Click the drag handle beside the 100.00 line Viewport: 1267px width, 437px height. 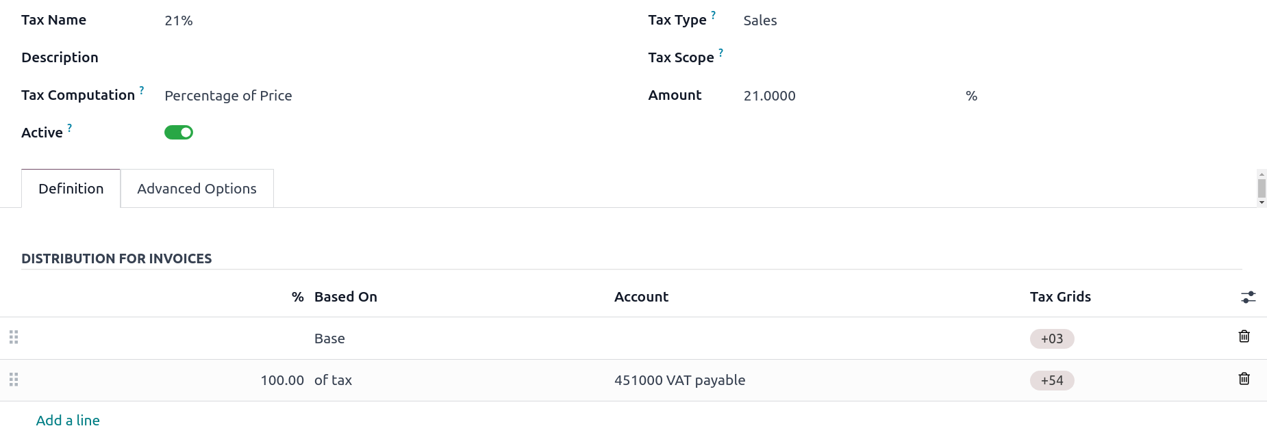coord(14,380)
